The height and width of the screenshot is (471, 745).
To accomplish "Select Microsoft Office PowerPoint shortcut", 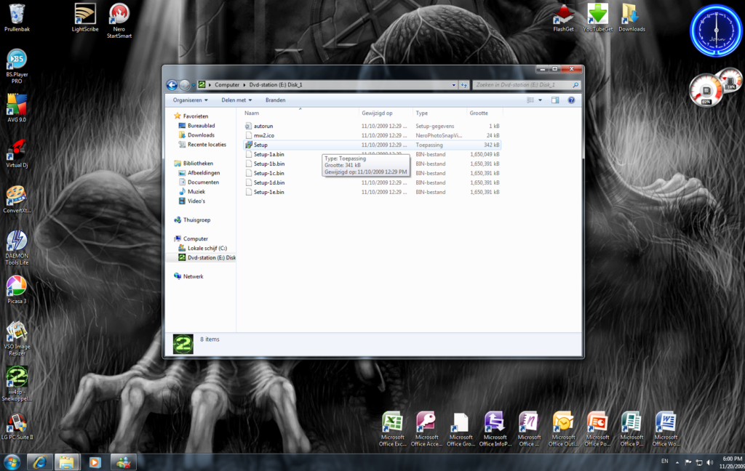I will pos(598,430).
